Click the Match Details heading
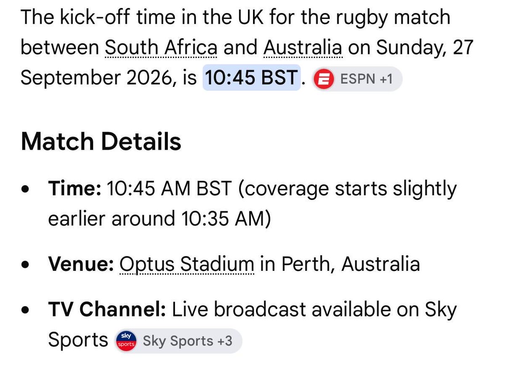 [101, 142]
